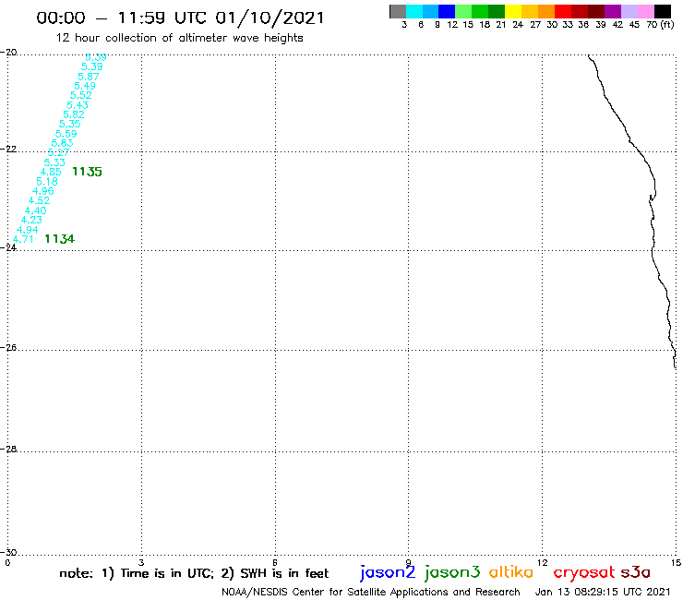The height and width of the screenshot is (600, 683).
Task: Click the NOAA/NESDIS attribution text
Action: (x=371, y=592)
